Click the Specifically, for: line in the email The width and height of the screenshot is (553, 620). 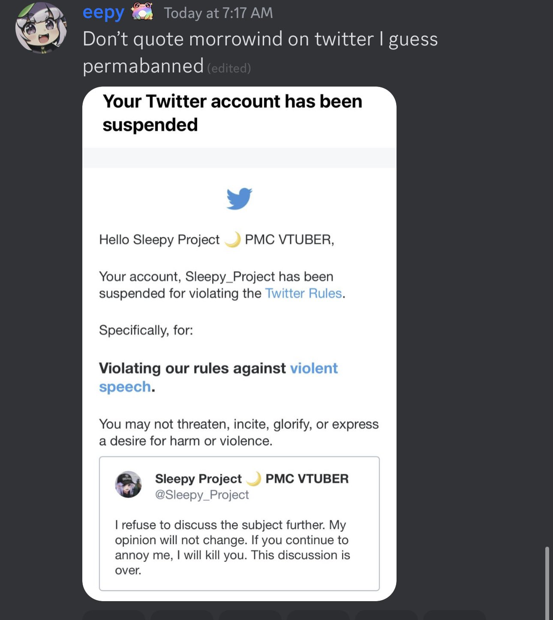click(x=146, y=330)
